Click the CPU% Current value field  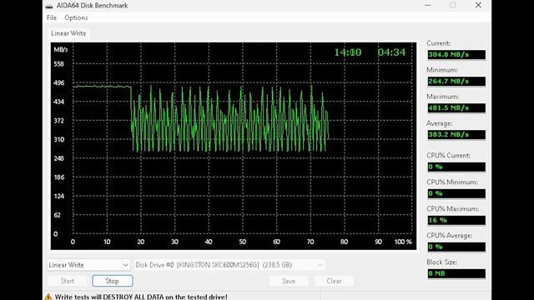(456, 167)
